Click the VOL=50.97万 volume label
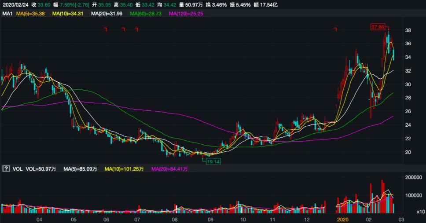 (41, 169)
